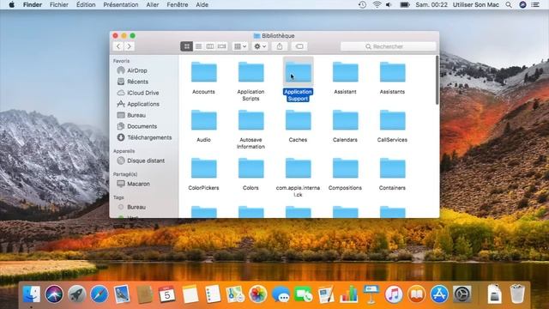549x309 pixels.
Task: Open the gear Action menu
Action: coord(260,46)
